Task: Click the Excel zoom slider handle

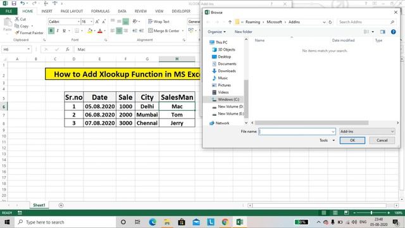Action: [x=371, y=213]
